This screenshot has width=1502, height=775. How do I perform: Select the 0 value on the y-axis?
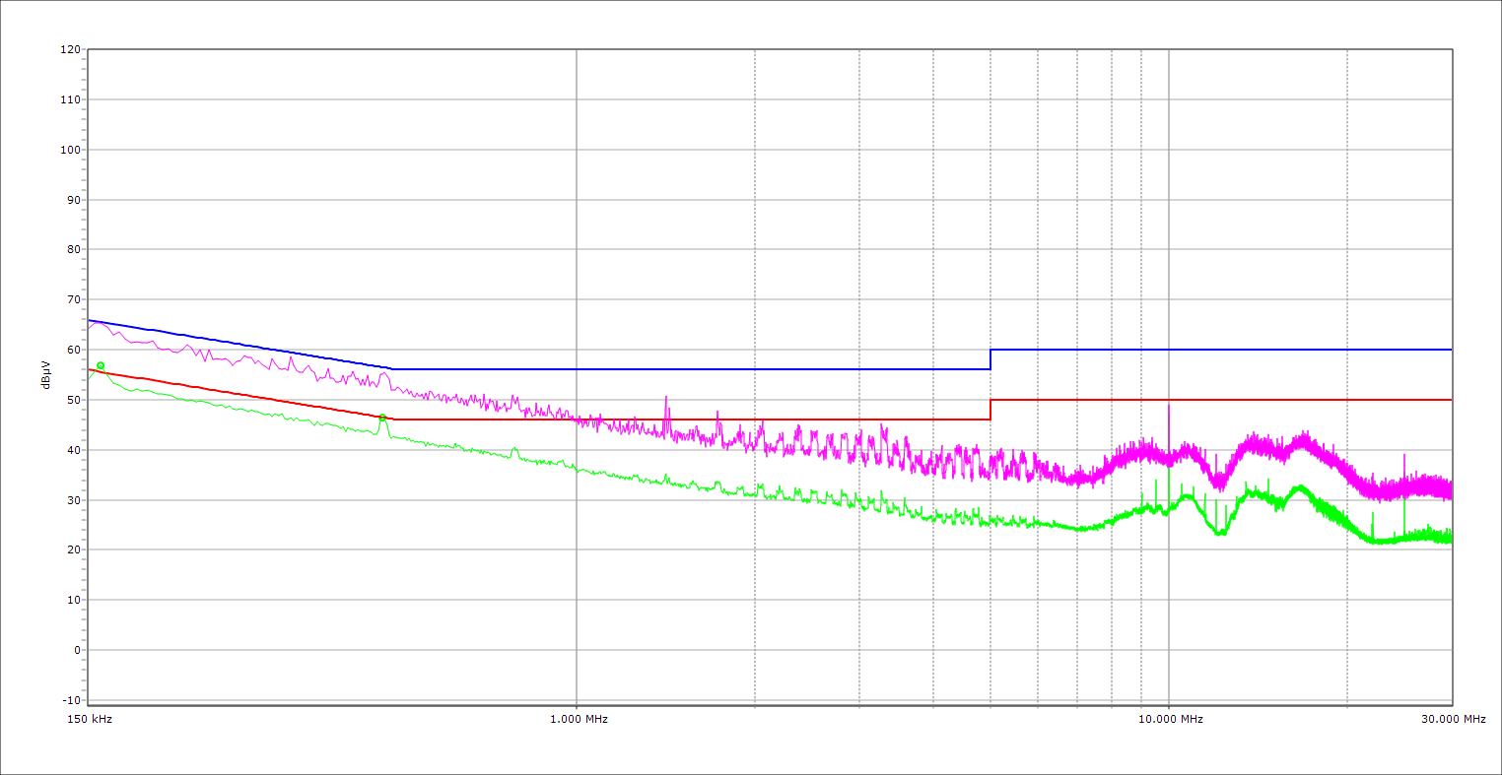tap(76, 650)
